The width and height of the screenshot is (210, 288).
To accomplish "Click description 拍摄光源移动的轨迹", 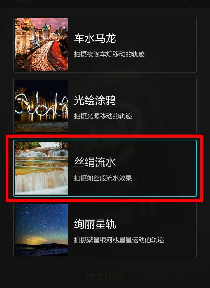I will (x=103, y=116).
